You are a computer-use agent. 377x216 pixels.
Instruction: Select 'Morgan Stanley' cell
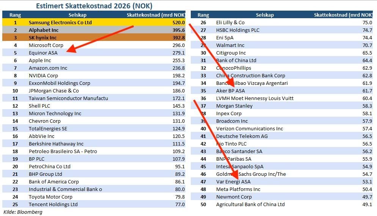(x=234, y=106)
